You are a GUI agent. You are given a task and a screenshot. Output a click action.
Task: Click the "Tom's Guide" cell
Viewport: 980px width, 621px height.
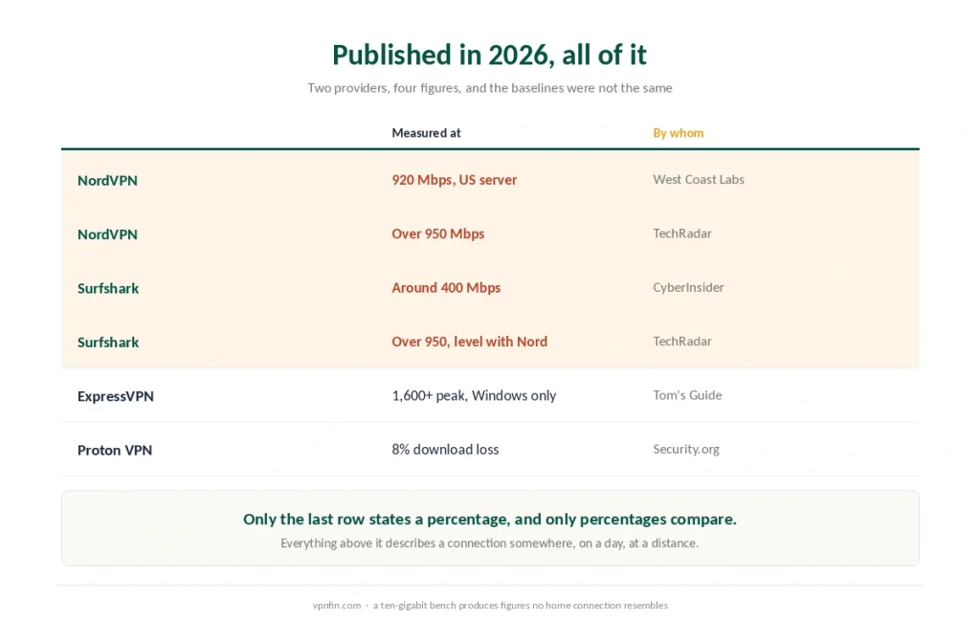(687, 395)
